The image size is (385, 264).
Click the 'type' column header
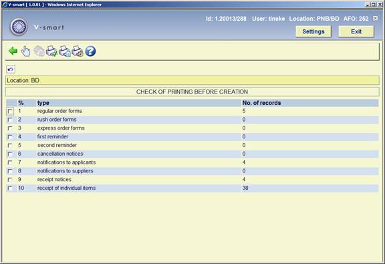[x=43, y=103]
